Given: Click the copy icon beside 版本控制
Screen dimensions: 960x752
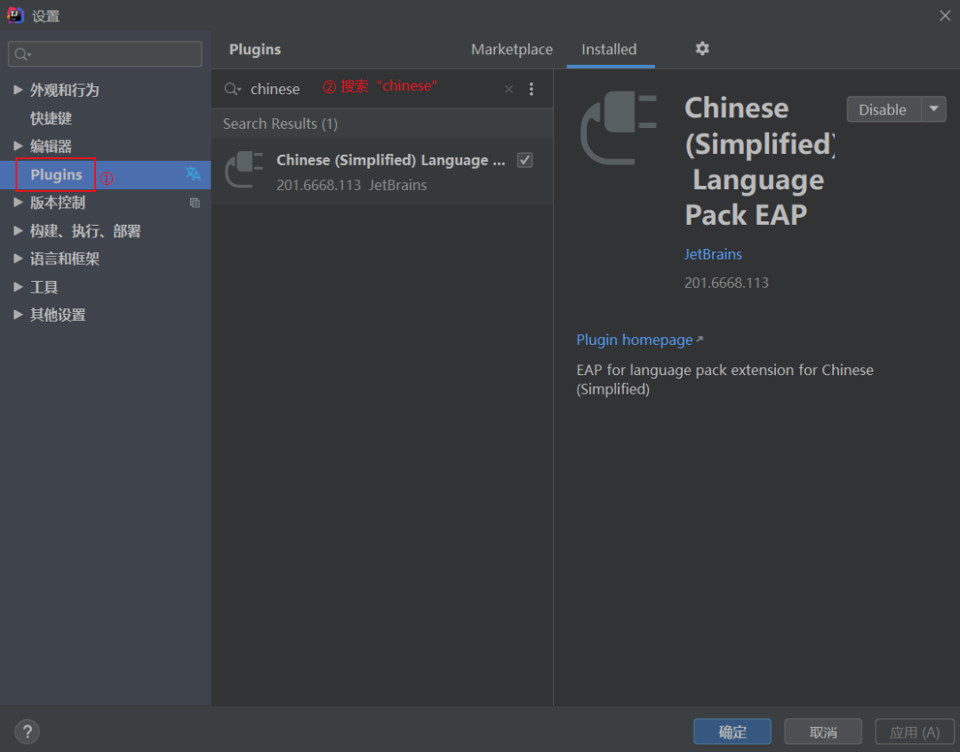Looking at the screenshot, I should pyautogui.click(x=195, y=203).
